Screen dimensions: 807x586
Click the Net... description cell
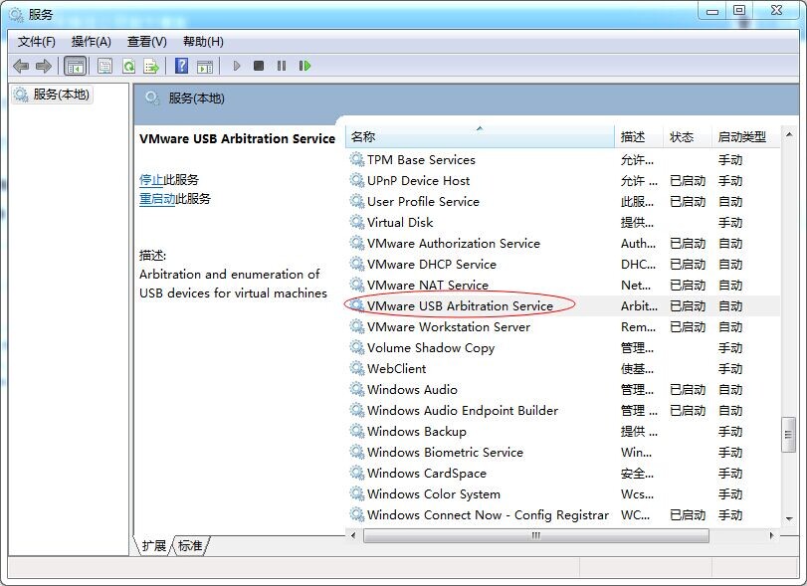click(636, 285)
